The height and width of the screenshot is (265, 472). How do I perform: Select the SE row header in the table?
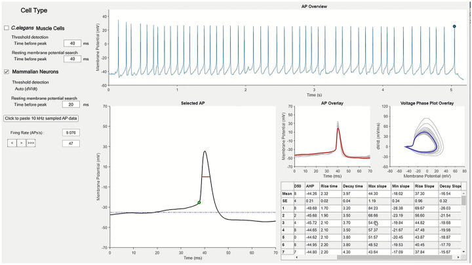point(287,201)
